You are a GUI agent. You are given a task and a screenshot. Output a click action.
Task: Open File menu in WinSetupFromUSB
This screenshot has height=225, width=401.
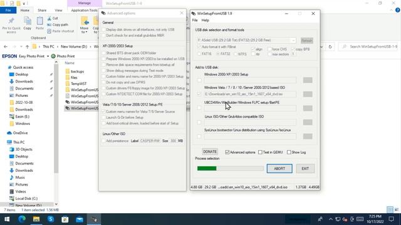click(x=195, y=20)
